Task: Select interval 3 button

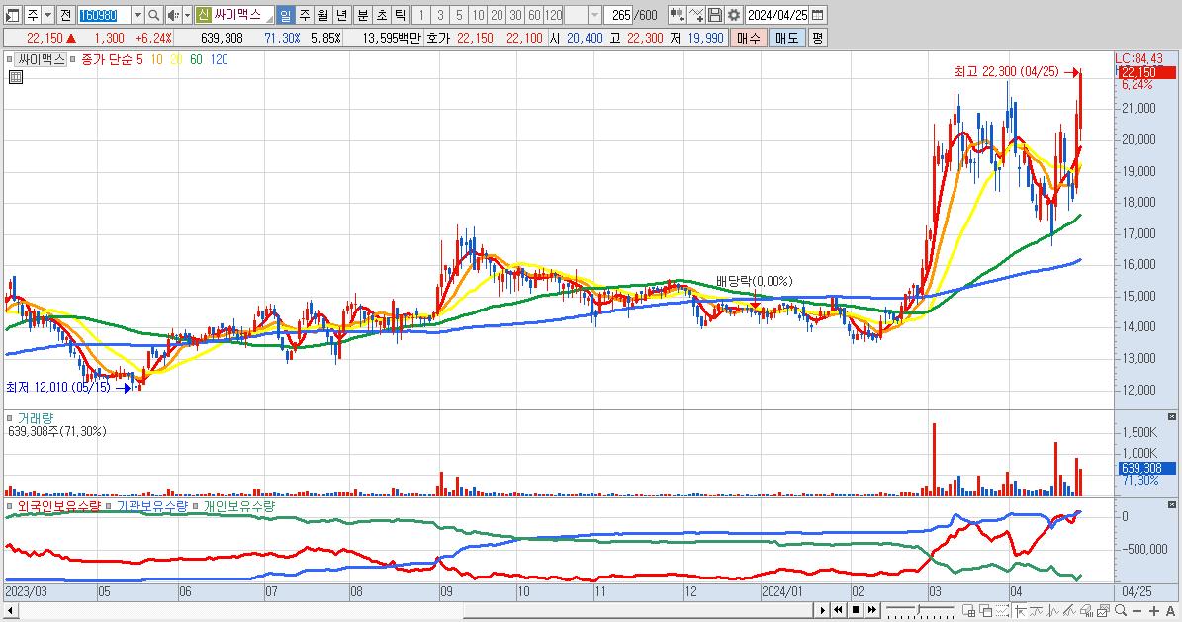Action: [x=440, y=15]
